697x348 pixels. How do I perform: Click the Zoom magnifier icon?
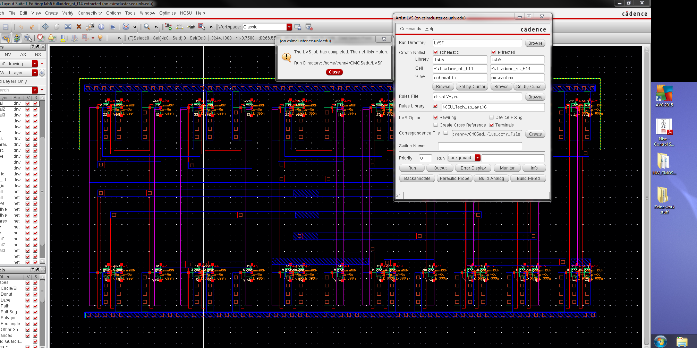147,27
